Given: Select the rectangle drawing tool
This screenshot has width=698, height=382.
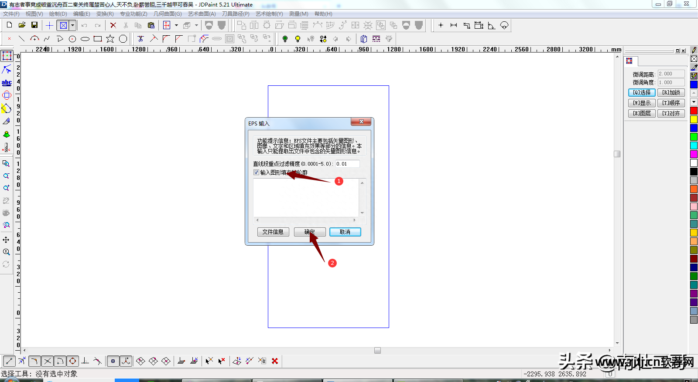Looking at the screenshot, I should click(98, 39).
